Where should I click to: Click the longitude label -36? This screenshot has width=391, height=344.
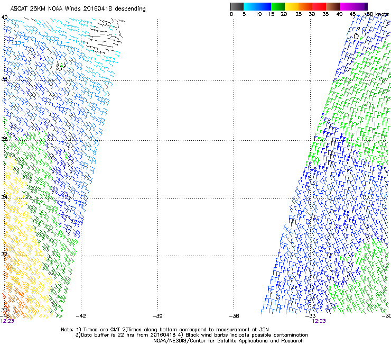coord(234,316)
